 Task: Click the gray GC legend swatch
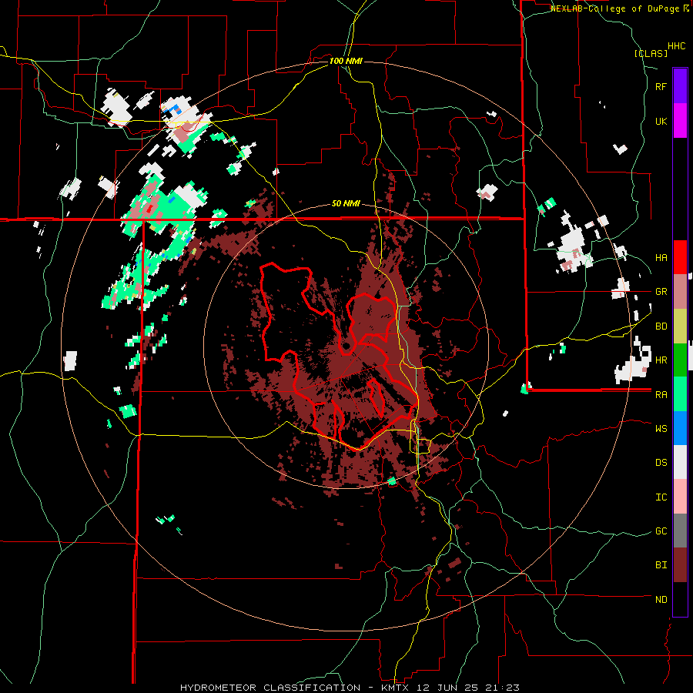[680, 531]
